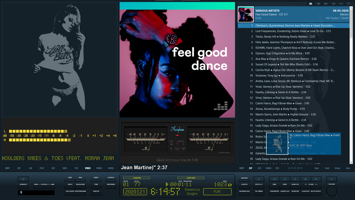Image resolution: width=355 pixels, height=200 pixels.
Task: Toggle the elapsed time readout 00:01:11
Action: (181, 184)
